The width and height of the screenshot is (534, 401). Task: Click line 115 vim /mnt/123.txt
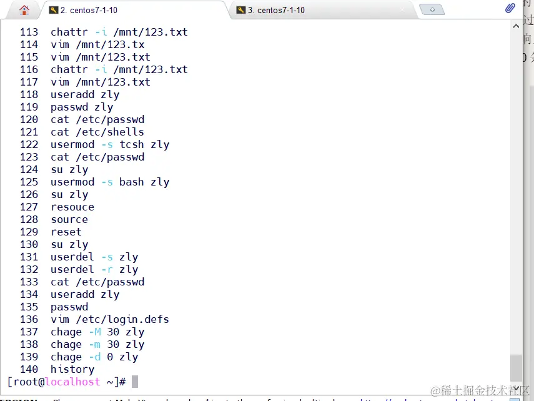coord(85,57)
